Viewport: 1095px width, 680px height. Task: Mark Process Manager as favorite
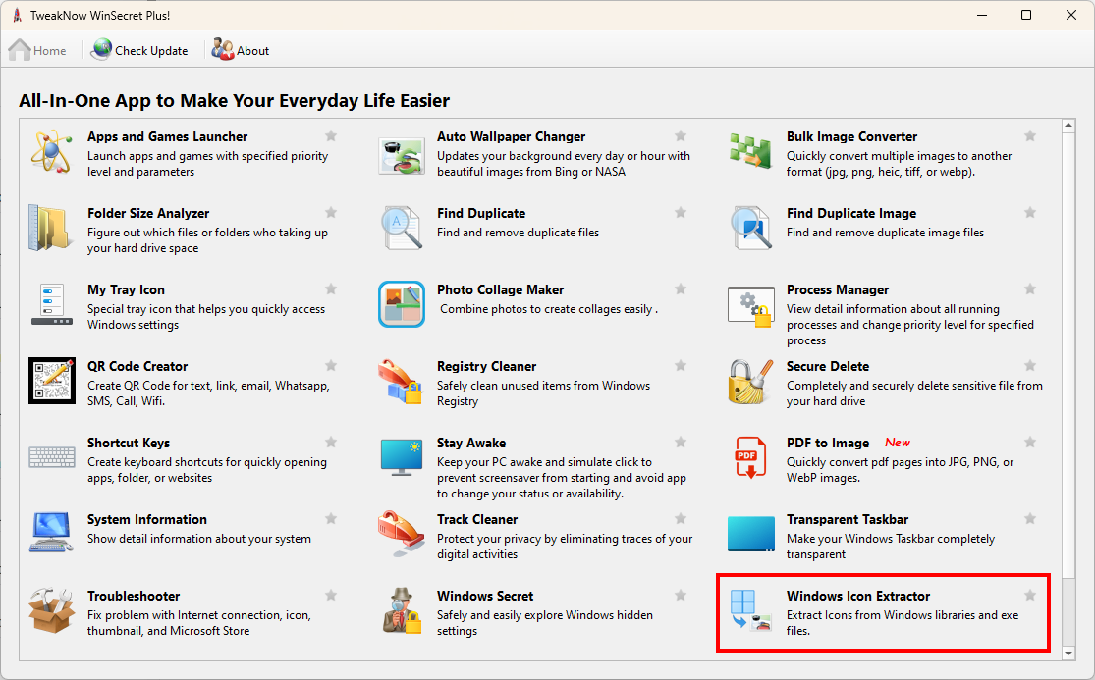pos(1029,288)
